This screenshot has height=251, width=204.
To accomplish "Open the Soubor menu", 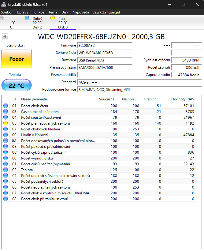I will 7,12.
